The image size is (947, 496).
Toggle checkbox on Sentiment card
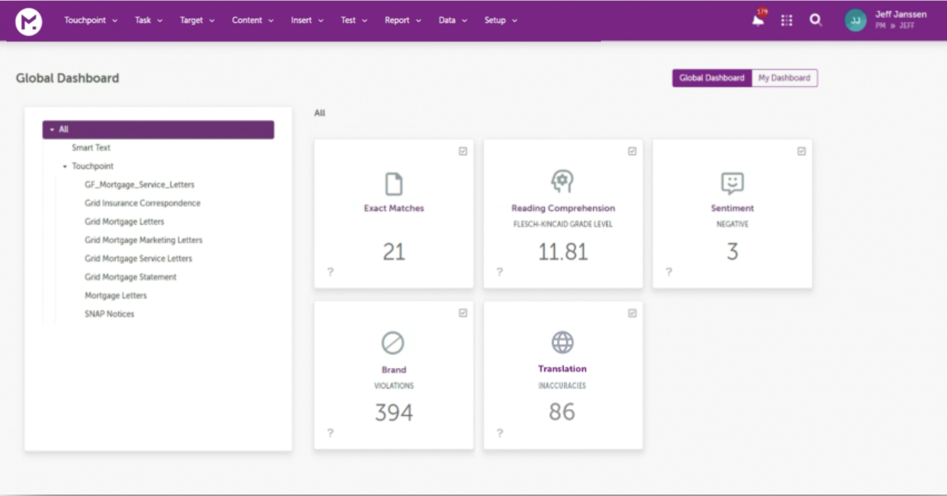coord(802,151)
